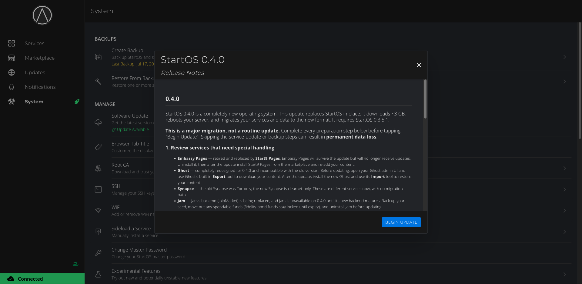Click "1. Review services that need special handling"
This screenshot has width=582, height=284.
click(220, 148)
